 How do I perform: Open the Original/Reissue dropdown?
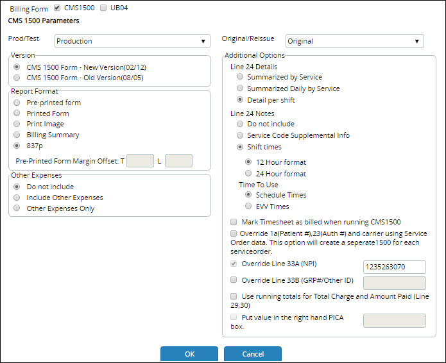(354, 41)
